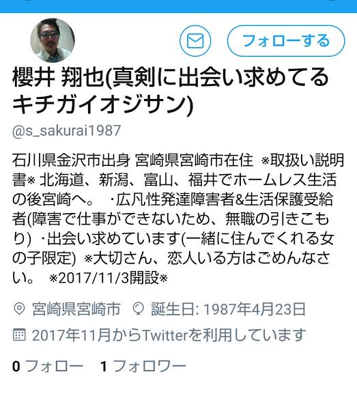Open the 1 フォロワー followers list
Image resolution: width=357 pixels, height=400 pixels.
143,367
